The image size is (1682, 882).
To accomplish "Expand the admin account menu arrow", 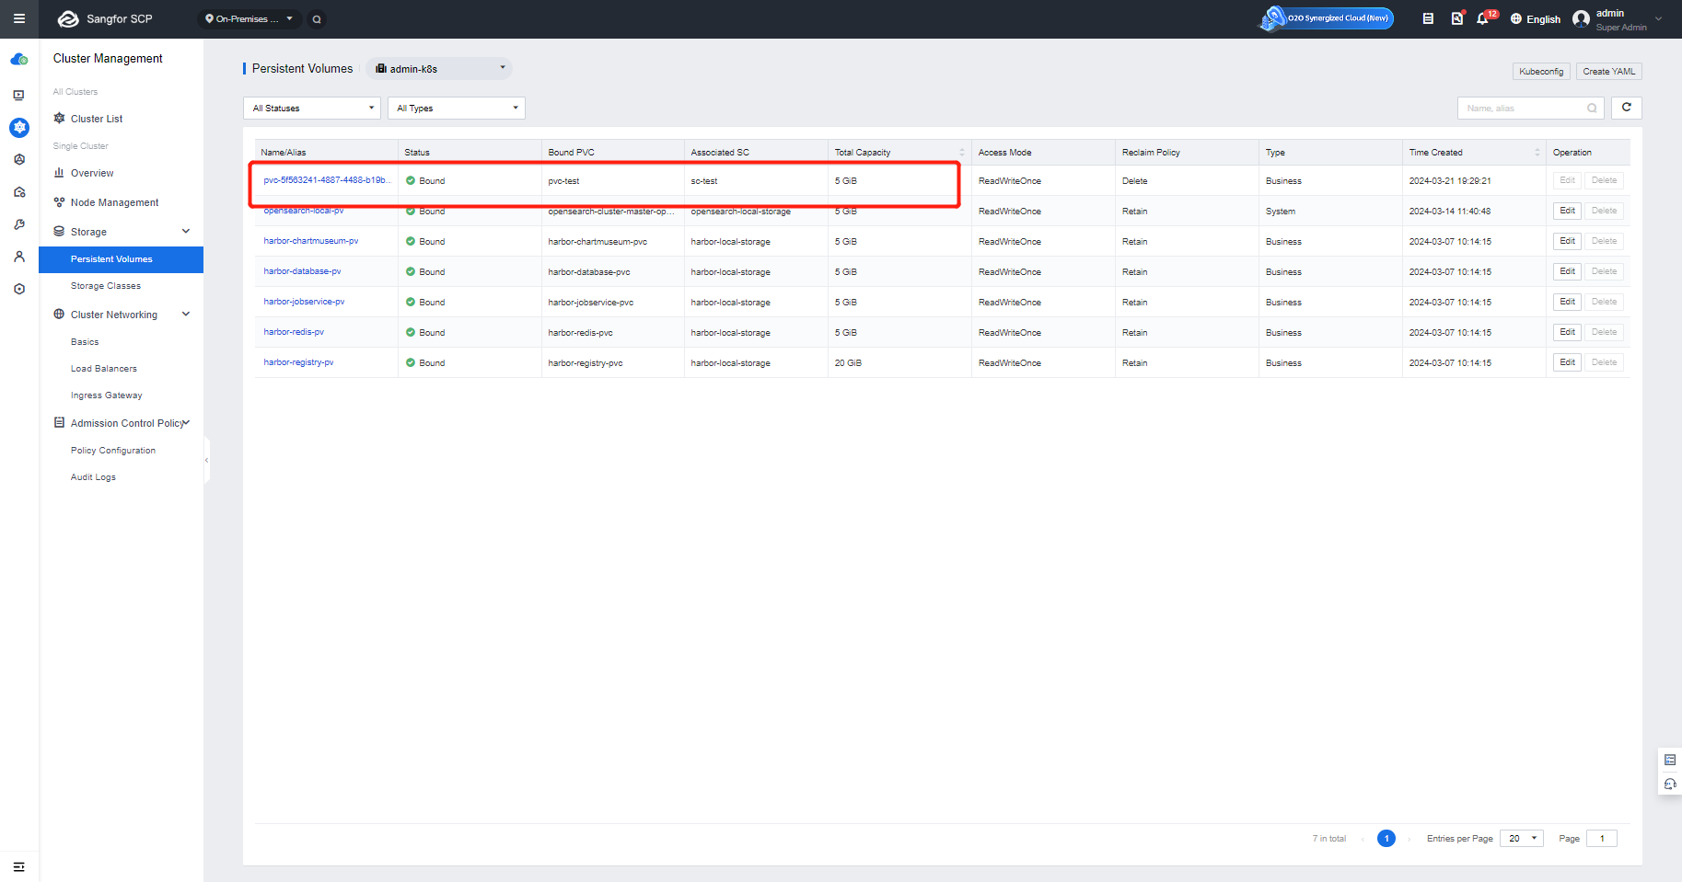I will (1659, 19).
